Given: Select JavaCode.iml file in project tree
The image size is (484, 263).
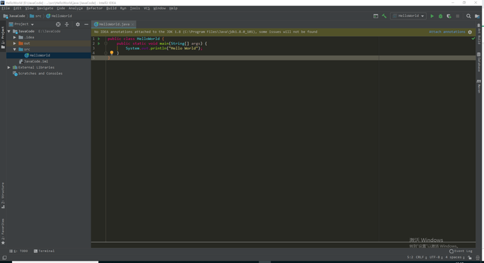Looking at the screenshot, I should tap(36, 62).
